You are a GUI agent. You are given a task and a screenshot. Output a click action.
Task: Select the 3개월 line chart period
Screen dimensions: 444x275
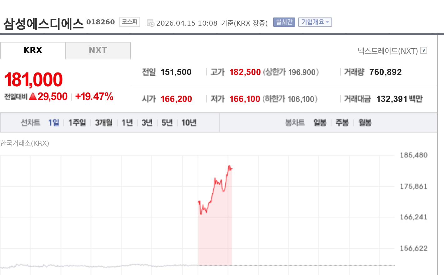(x=103, y=123)
